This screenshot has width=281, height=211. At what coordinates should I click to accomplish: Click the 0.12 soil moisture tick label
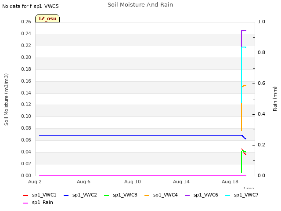pos(26,105)
